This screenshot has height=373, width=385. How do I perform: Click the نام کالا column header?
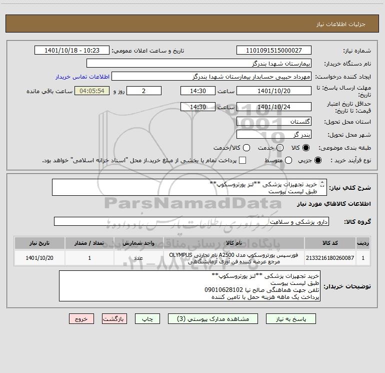tap(234, 243)
